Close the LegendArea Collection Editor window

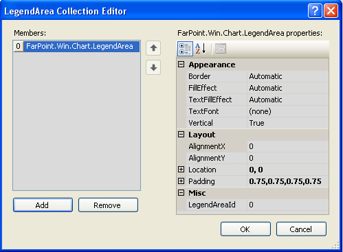click(331, 11)
